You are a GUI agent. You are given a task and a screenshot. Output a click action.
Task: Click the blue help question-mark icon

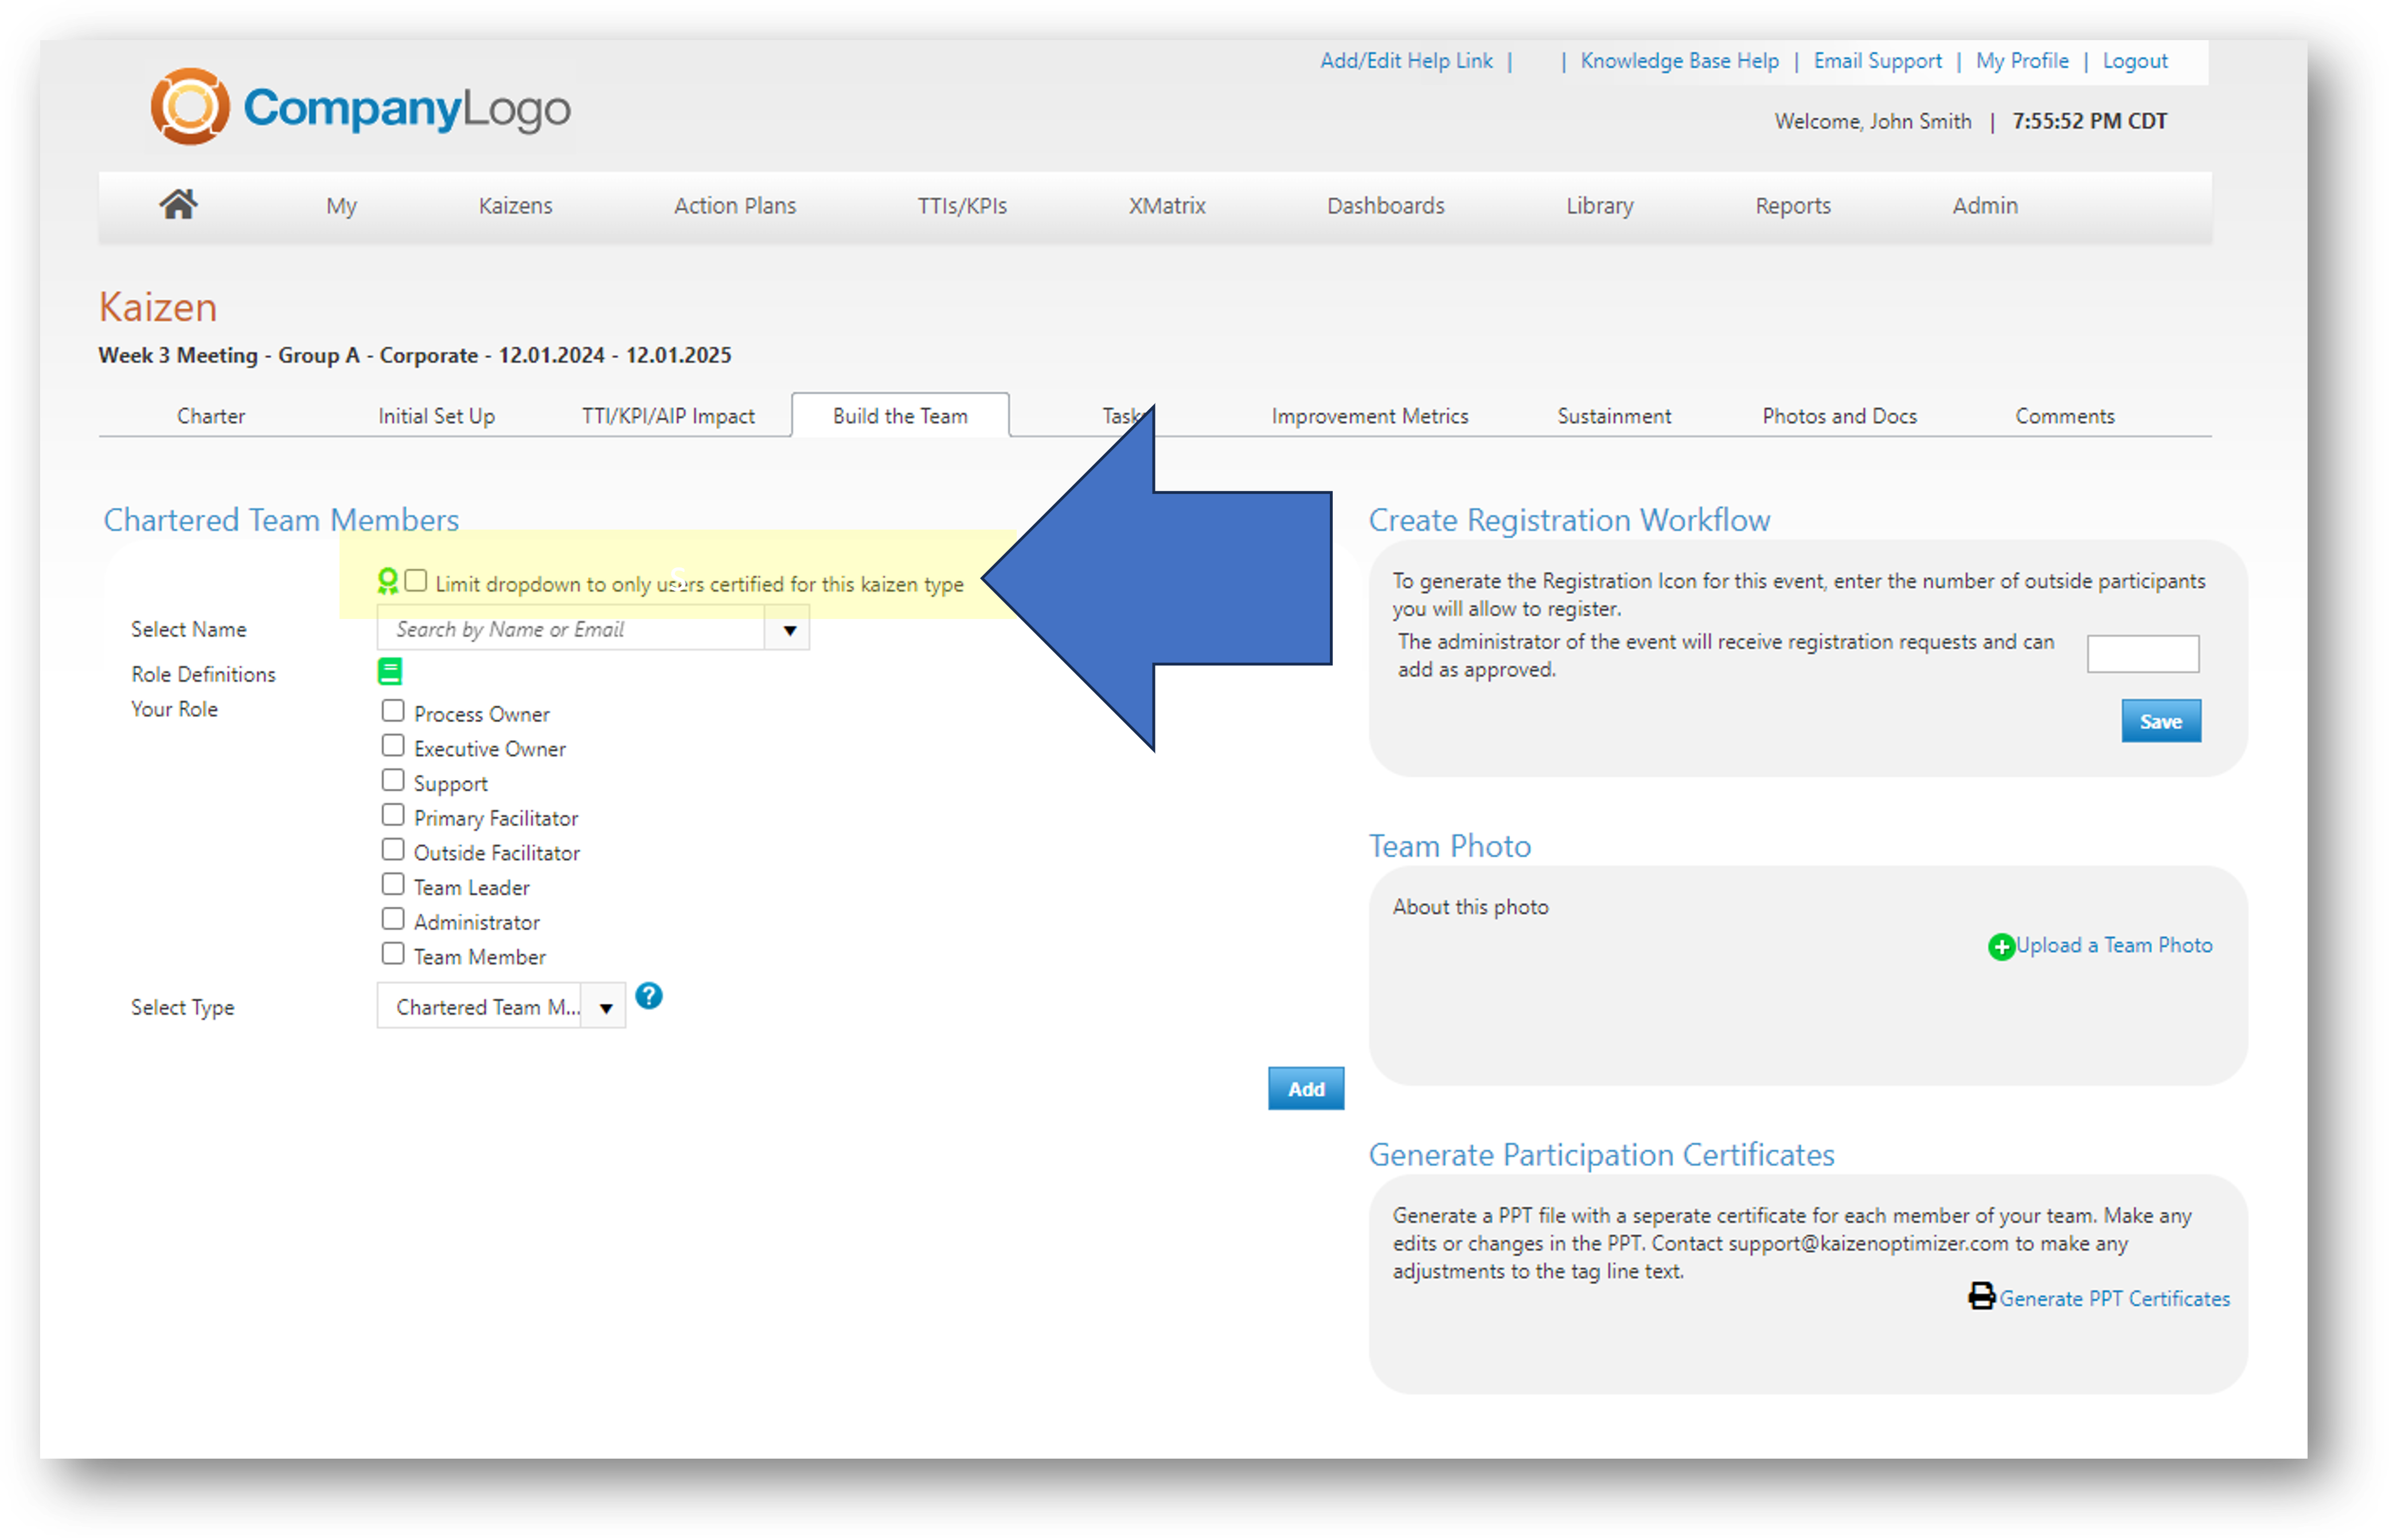pos(649,997)
